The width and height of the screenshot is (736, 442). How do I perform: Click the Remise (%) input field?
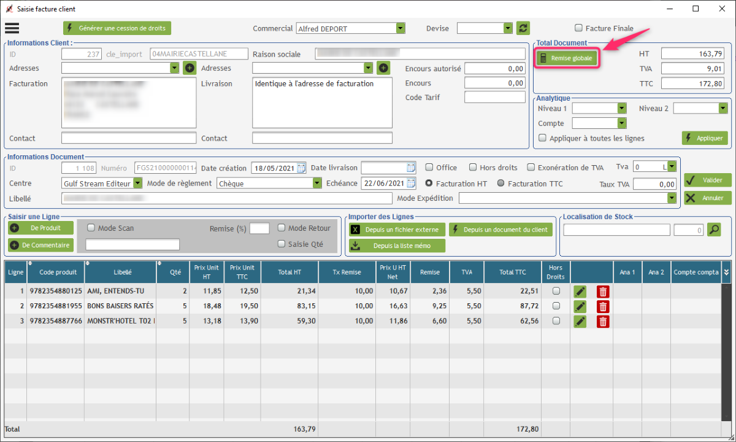259,228
